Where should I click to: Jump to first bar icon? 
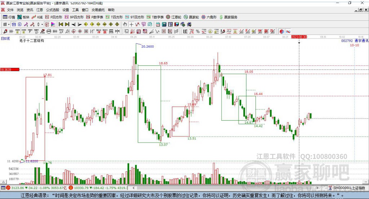point(61,24)
